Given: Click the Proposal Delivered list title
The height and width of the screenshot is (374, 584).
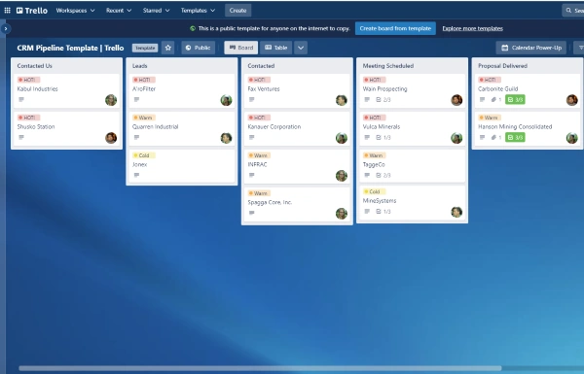Looking at the screenshot, I should (x=502, y=66).
